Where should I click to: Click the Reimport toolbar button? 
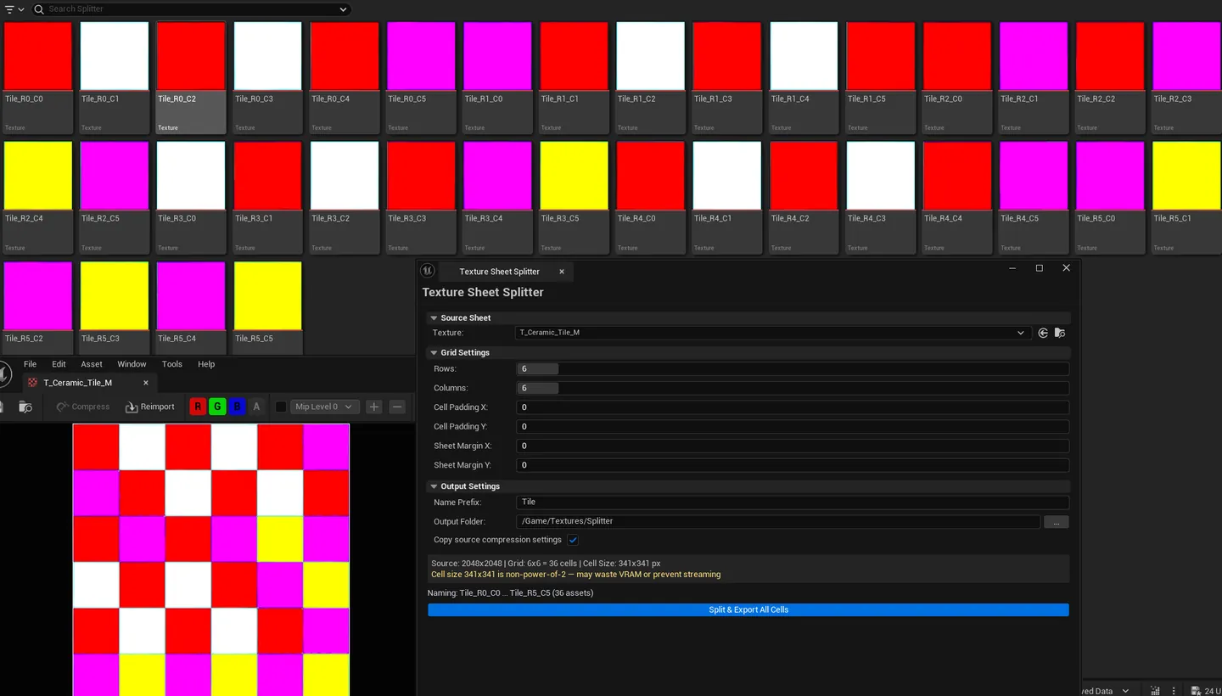pos(149,407)
